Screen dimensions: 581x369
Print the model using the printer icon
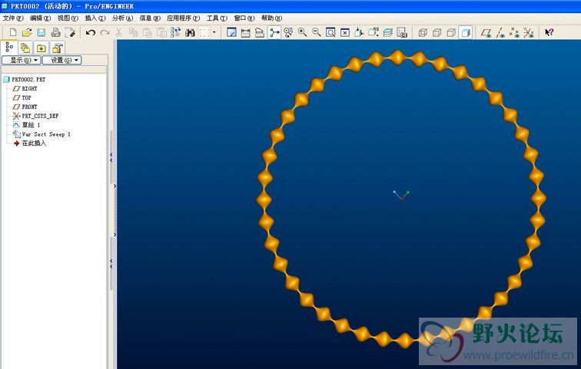coord(55,32)
